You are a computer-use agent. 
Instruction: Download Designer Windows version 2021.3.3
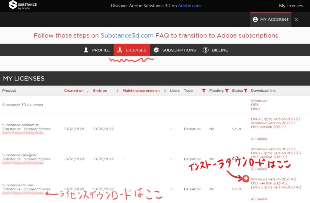[x=273, y=149]
